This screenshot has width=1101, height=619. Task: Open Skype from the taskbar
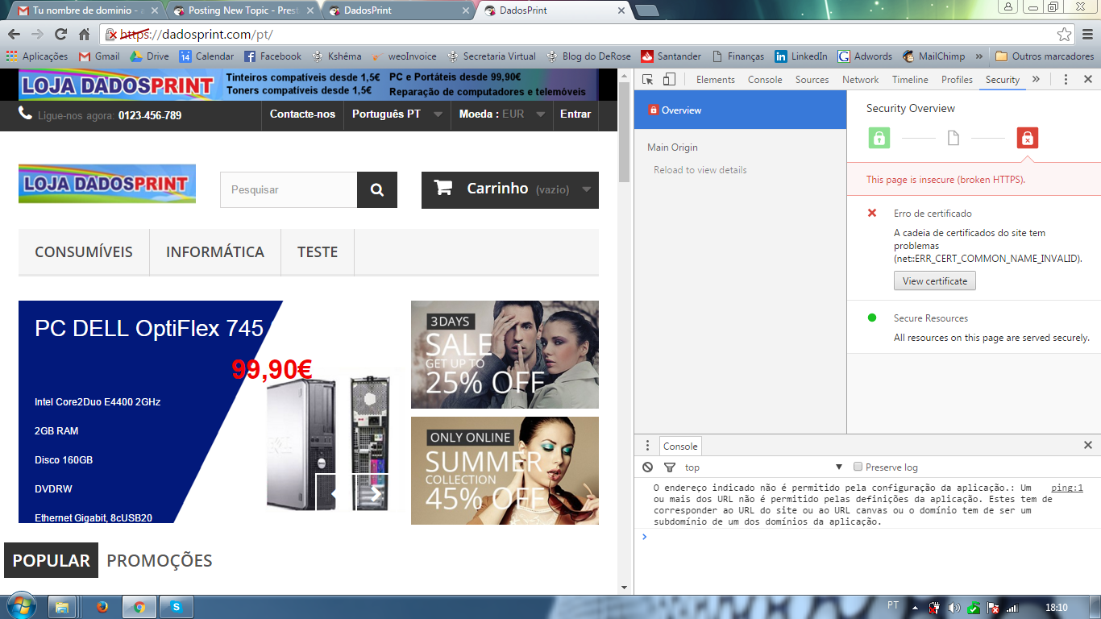pyautogui.click(x=177, y=607)
